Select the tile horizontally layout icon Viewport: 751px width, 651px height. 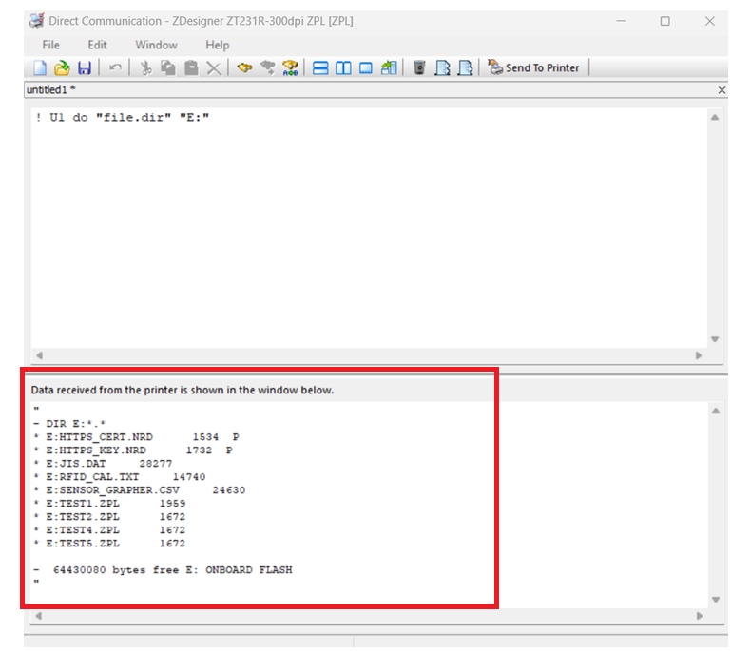[x=320, y=67]
